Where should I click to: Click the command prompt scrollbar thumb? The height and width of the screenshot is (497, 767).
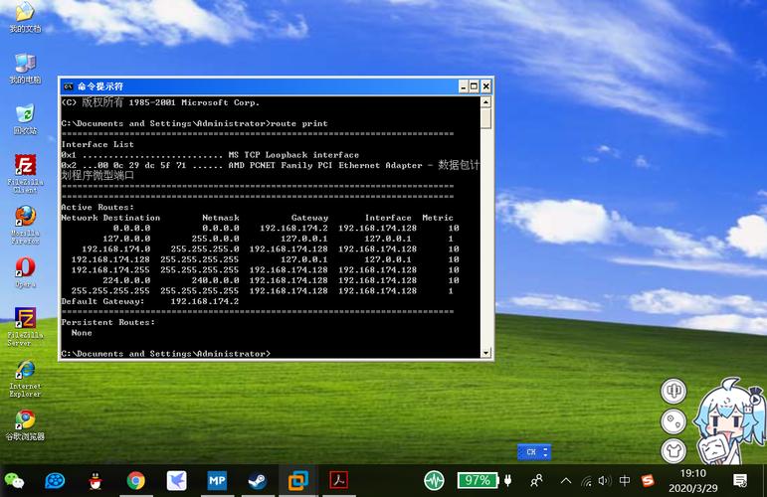click(485, 118)
